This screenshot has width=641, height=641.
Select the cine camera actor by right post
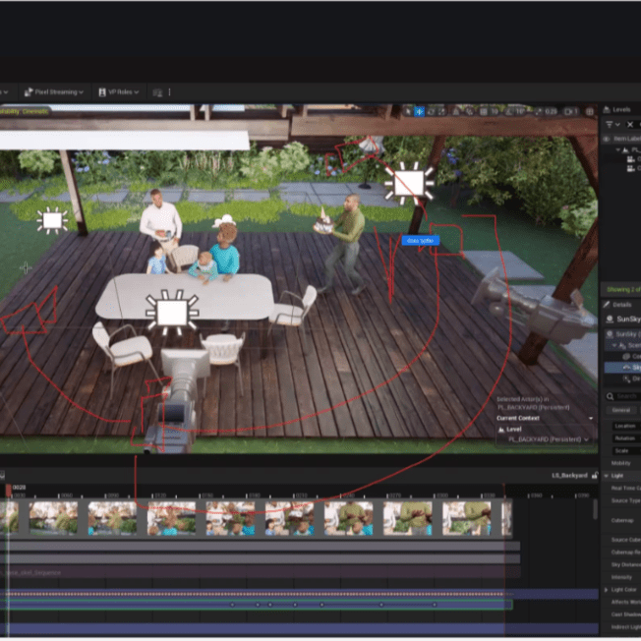(536, 309)
